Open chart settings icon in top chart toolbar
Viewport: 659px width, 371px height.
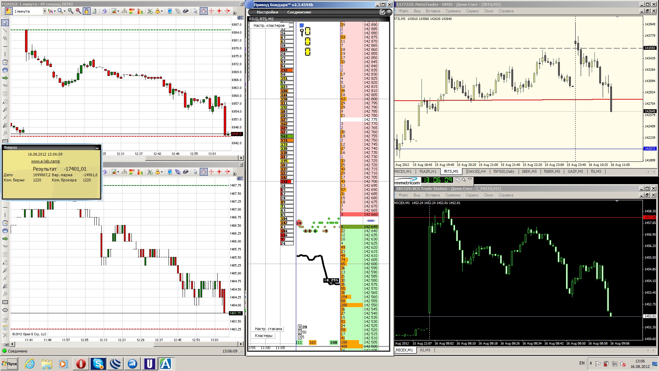114,11
